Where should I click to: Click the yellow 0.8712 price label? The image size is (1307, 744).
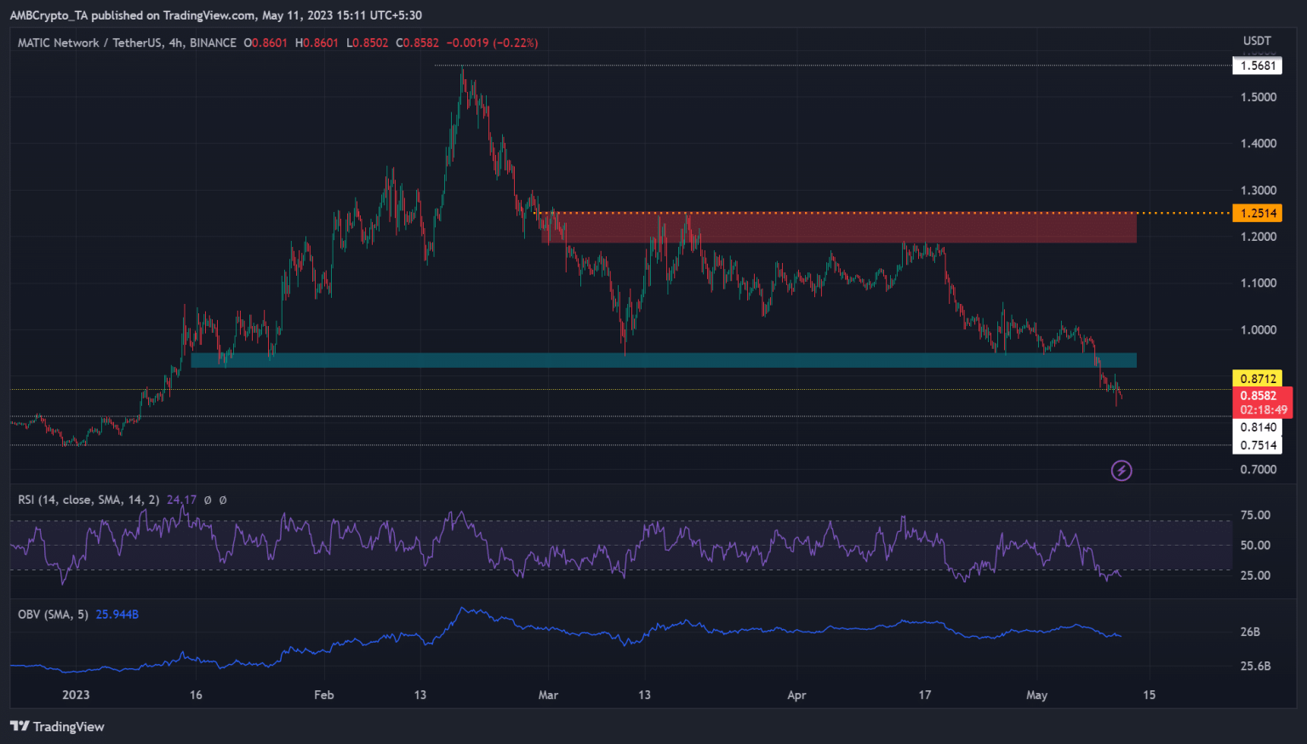[x=1258, y=377]
